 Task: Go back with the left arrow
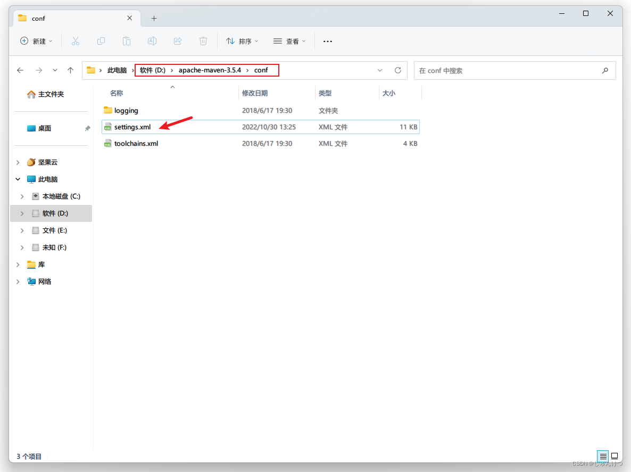pos(20,70)
